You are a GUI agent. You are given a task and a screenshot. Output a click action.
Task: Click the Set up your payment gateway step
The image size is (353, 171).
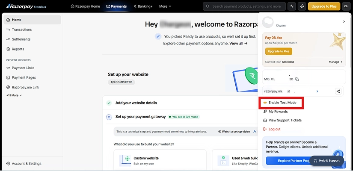(x=140, y=117)
